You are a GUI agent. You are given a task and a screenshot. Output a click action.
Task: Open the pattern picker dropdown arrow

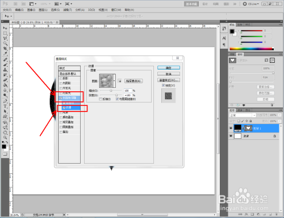114,80
